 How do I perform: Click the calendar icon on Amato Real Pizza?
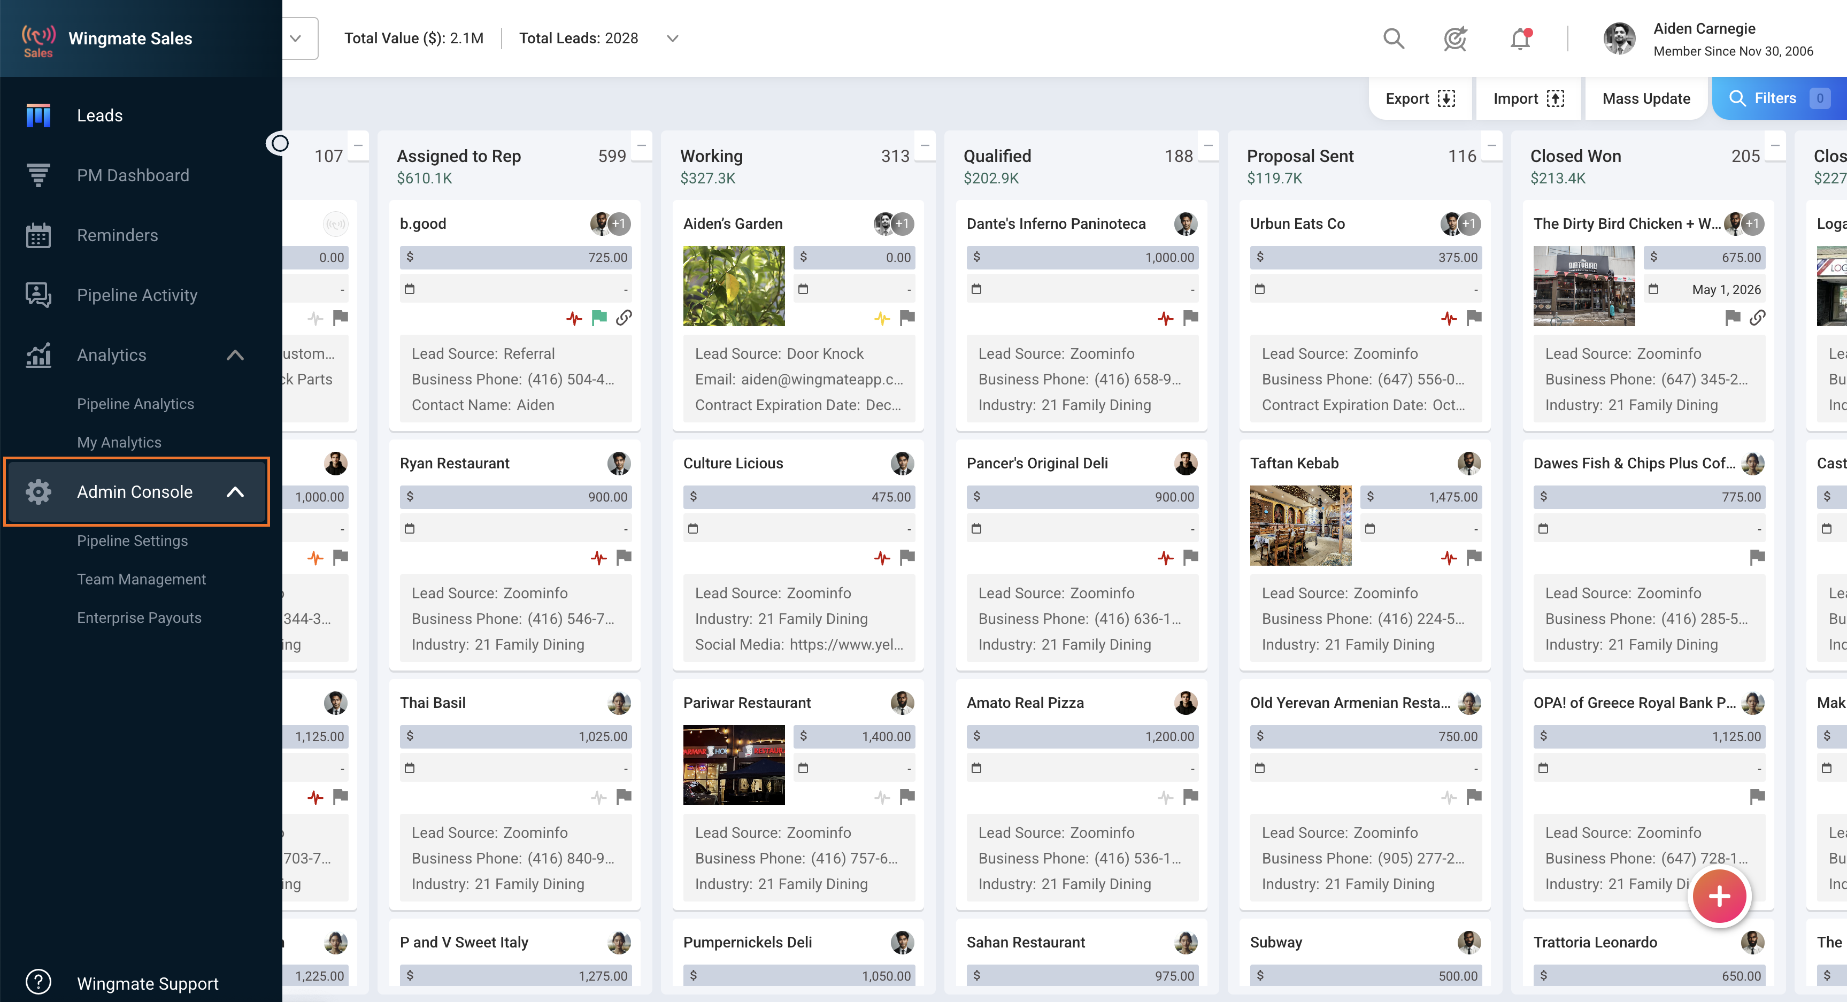(x=976, y=768)
